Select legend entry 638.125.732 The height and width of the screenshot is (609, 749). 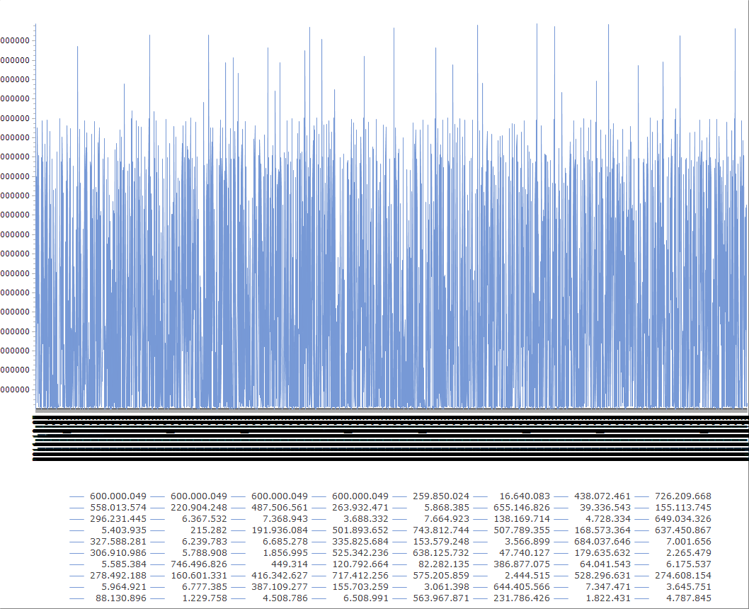441,552
